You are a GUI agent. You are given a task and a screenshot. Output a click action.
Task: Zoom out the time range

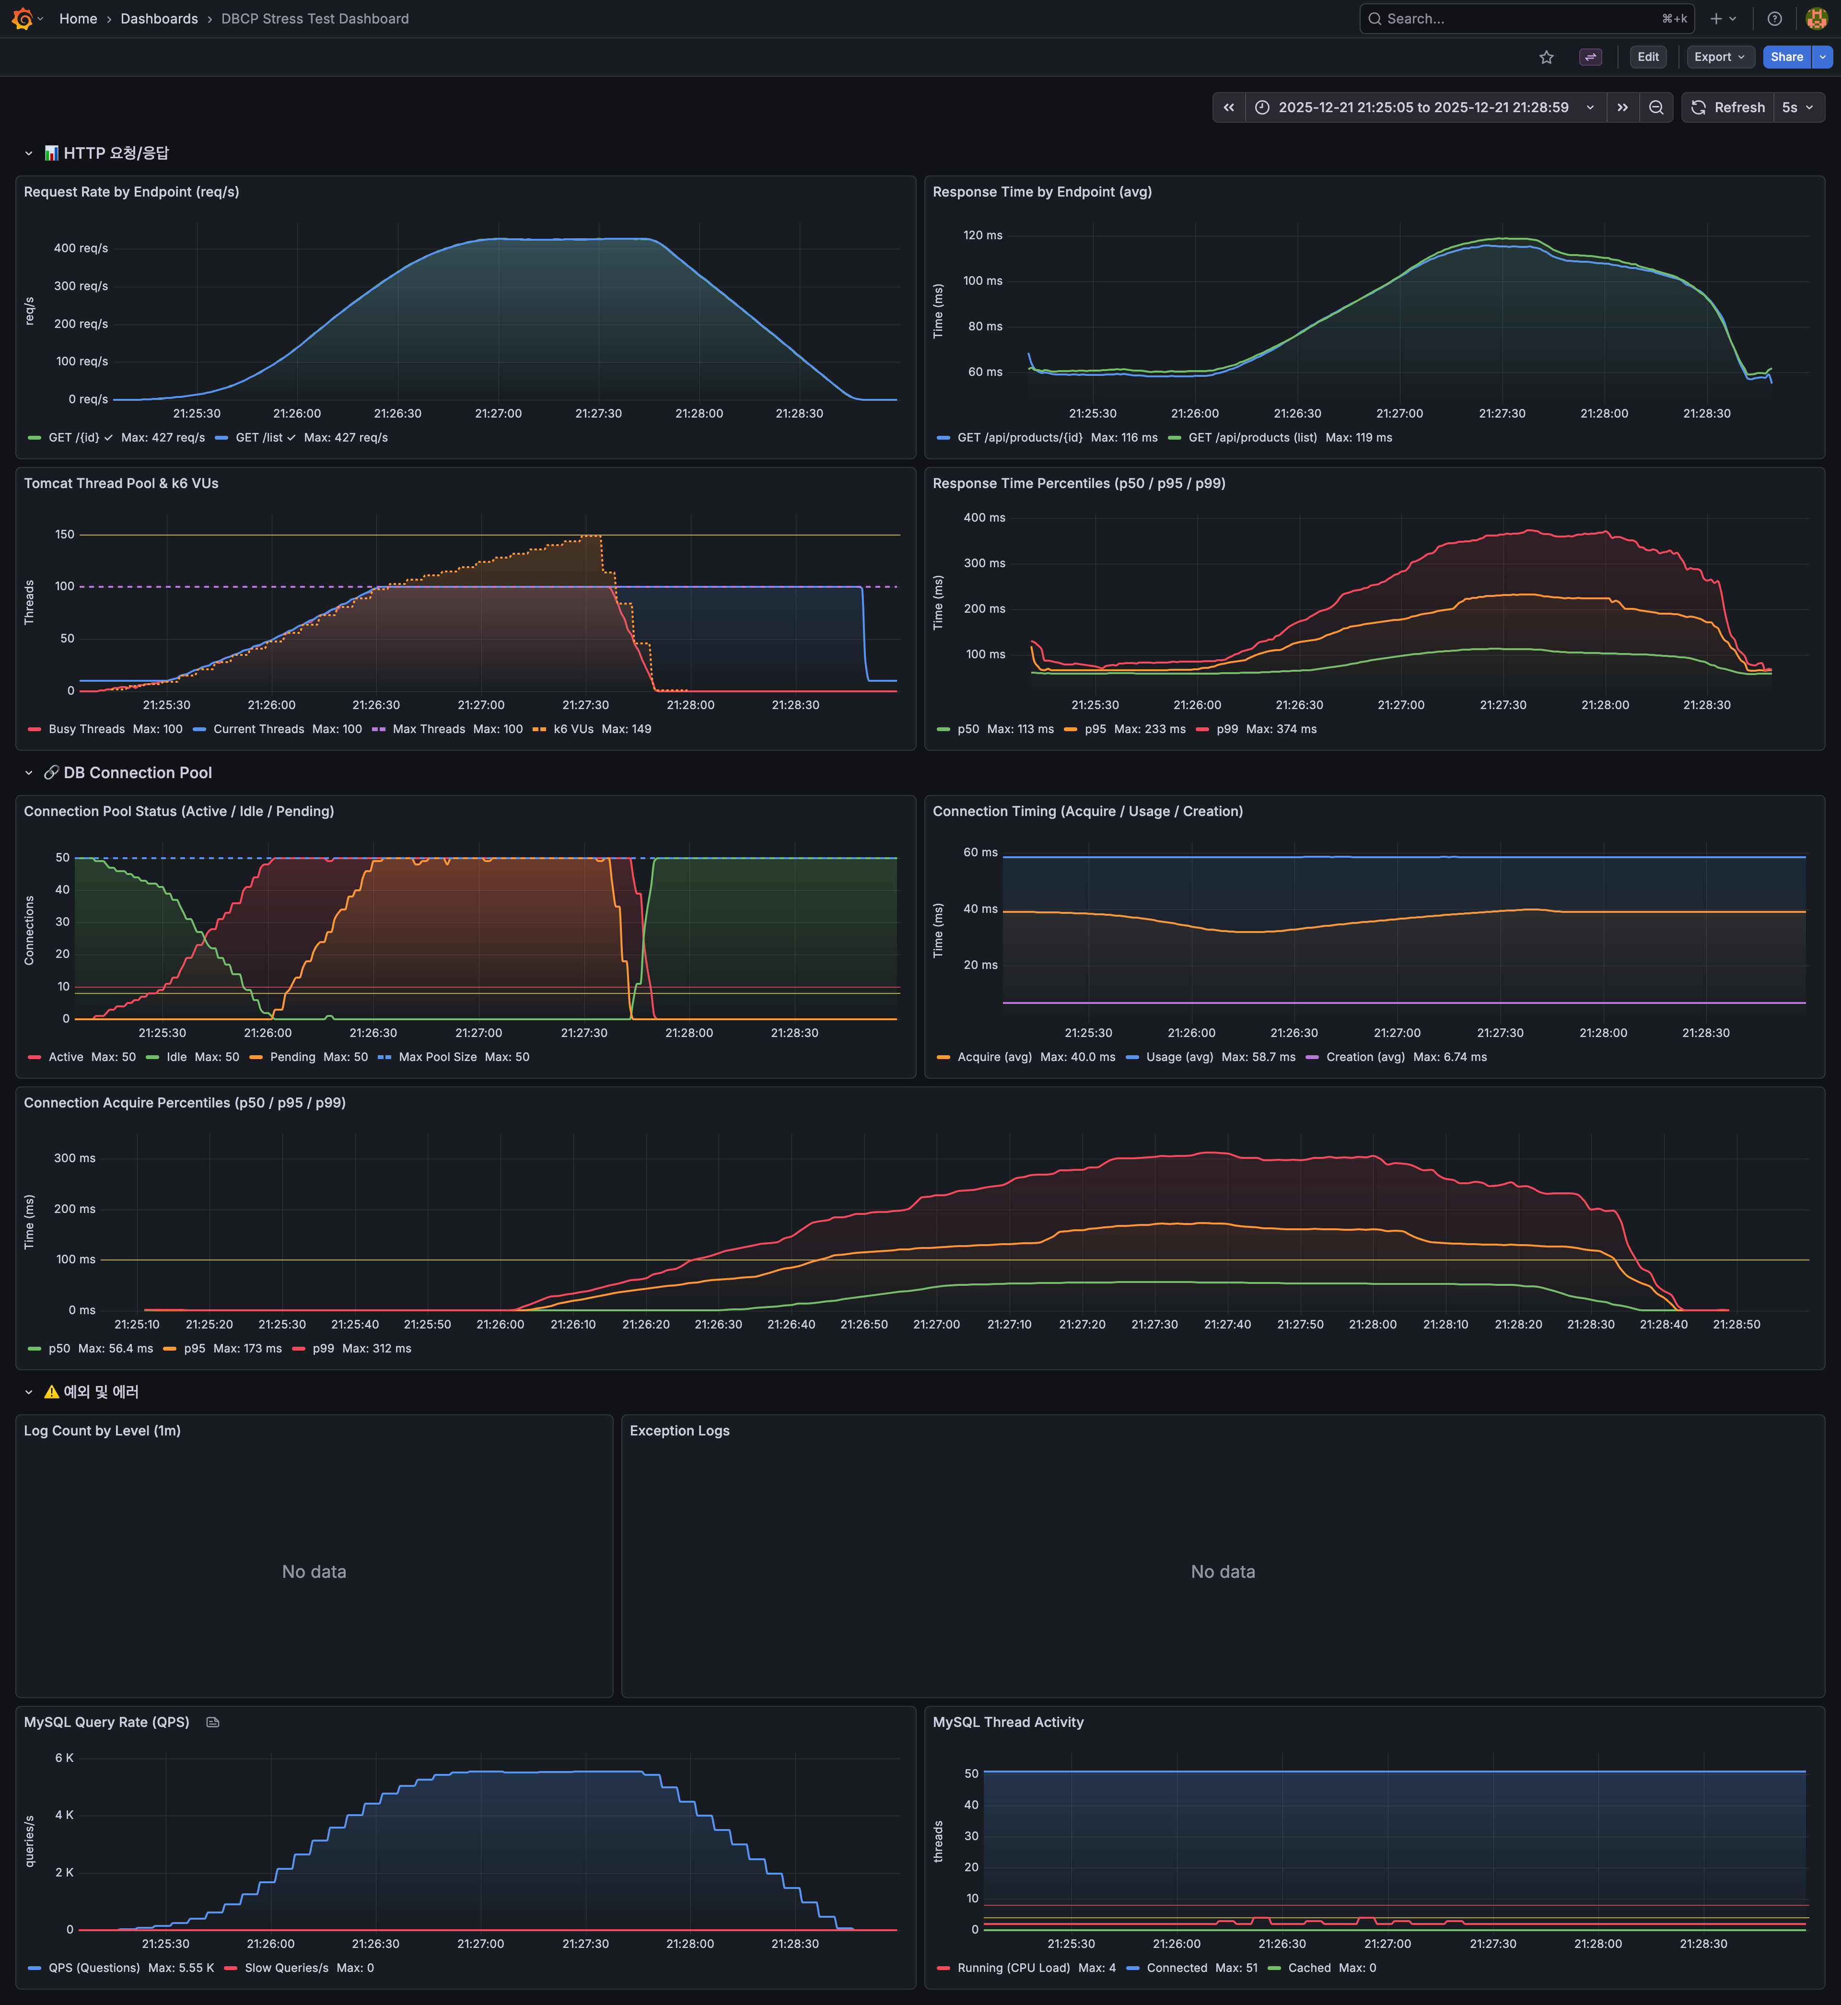[x=1656, y=107]
